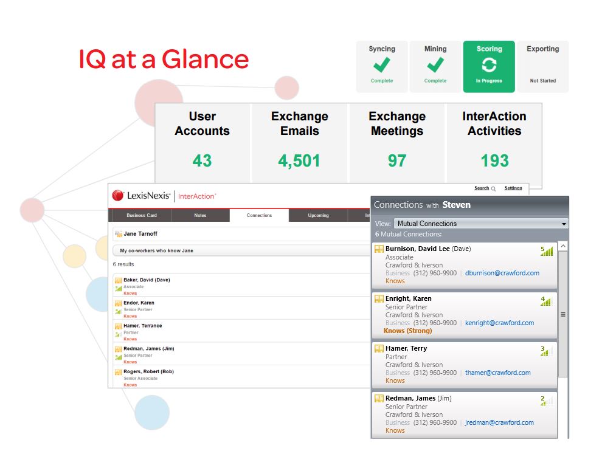The width and height of the screenshot is (616, 468).
Task: Click scroll up arrow in Connections panel
Action: coord(563,246)
